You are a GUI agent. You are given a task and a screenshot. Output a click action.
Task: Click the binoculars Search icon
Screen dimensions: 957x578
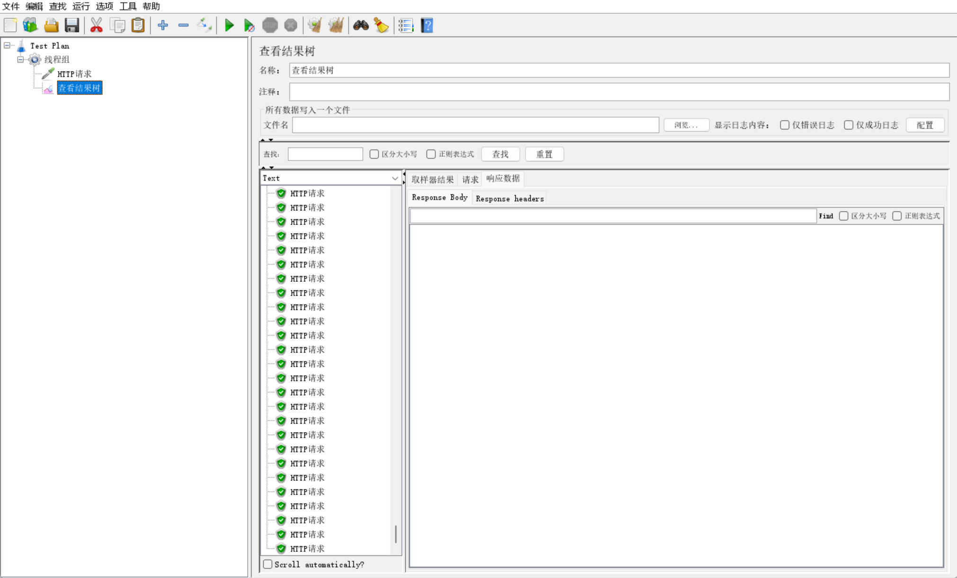361,25
